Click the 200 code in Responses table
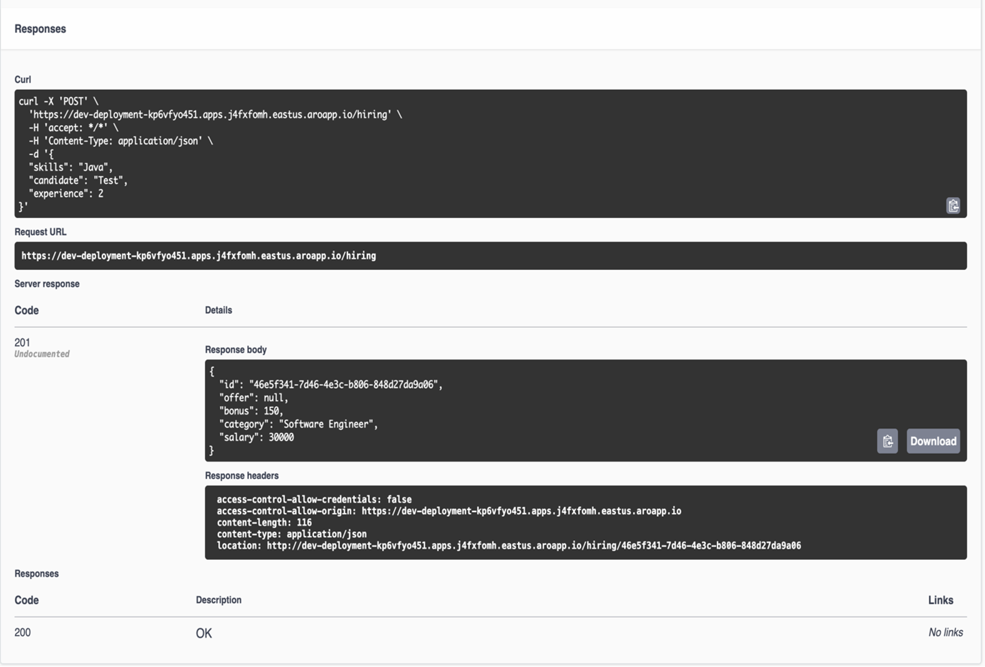The height and width of the screenshot is (667, 985). [23, 632]
